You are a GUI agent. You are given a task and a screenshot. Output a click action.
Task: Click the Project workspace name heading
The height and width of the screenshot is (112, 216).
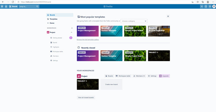point(84,76)
